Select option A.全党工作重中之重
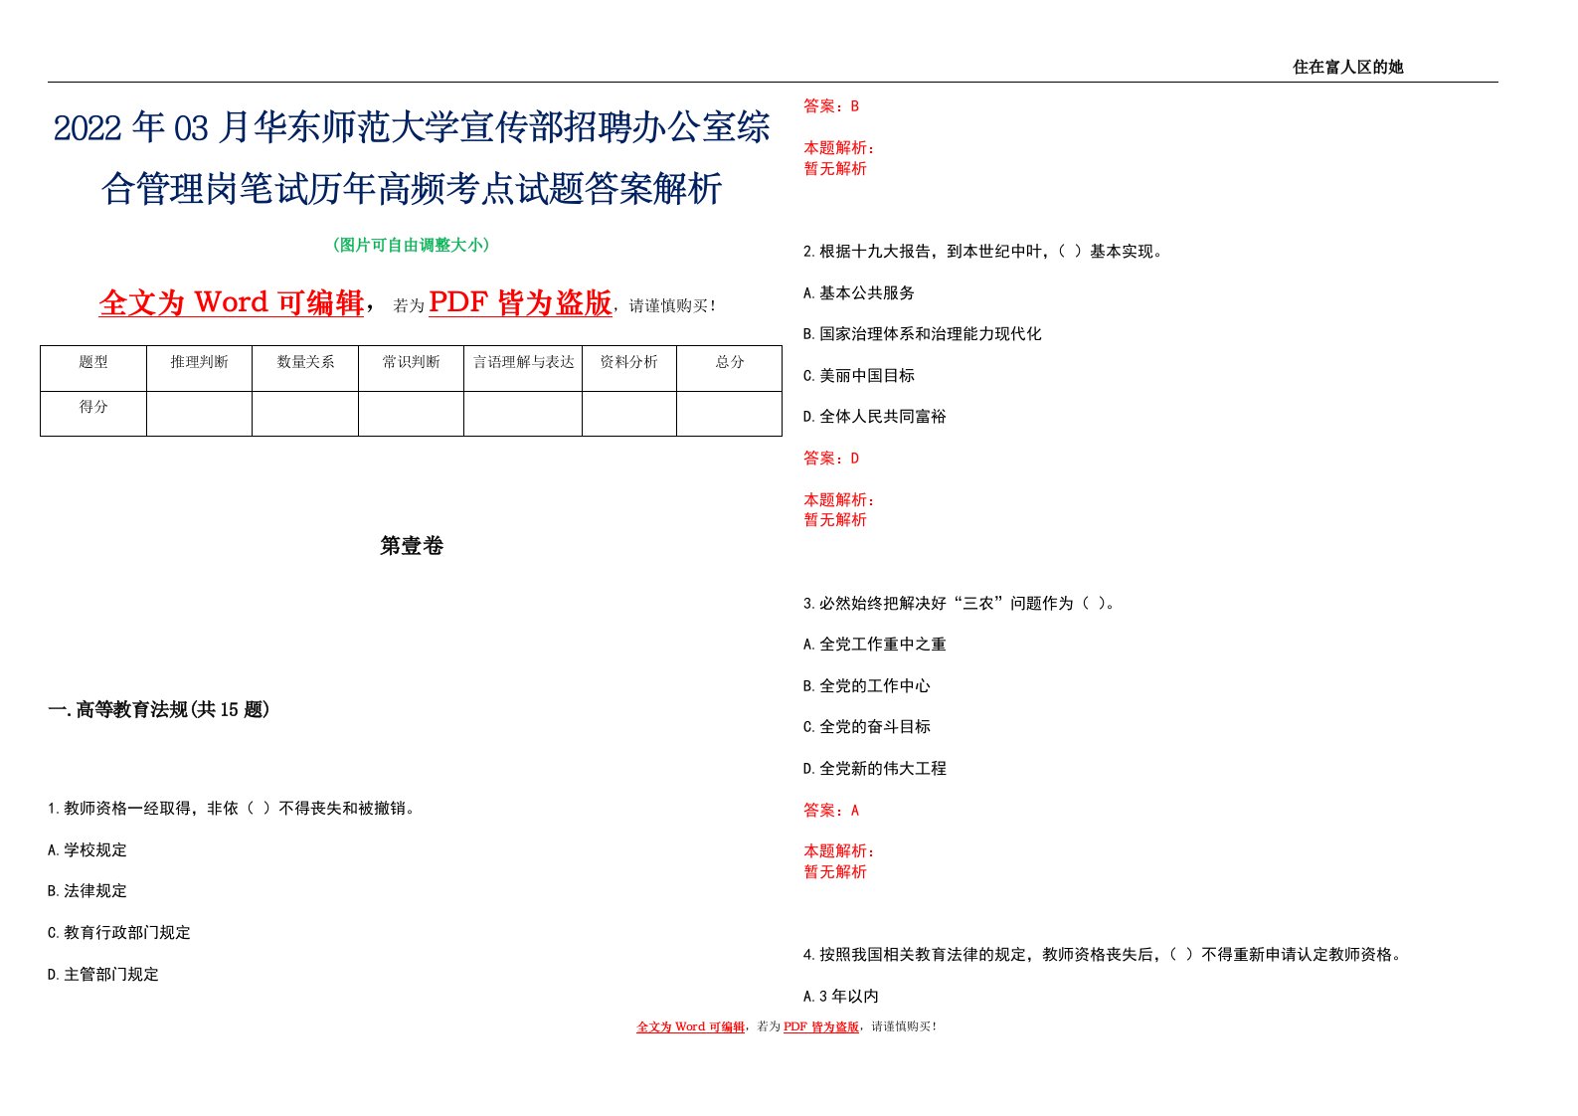 (875, 645)
